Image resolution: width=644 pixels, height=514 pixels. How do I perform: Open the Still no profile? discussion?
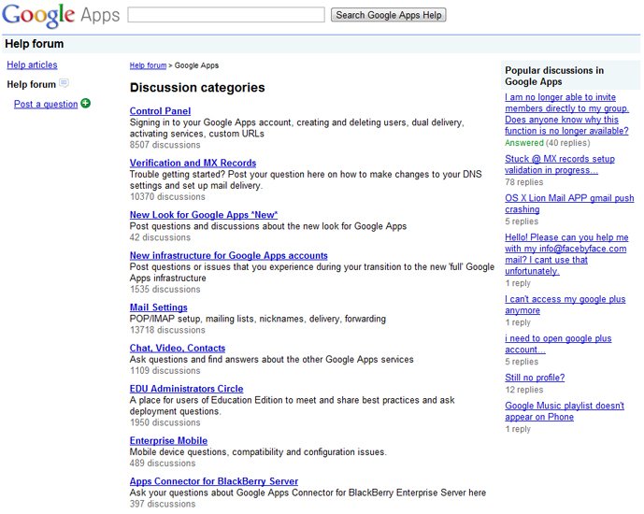tap(535, 378)
